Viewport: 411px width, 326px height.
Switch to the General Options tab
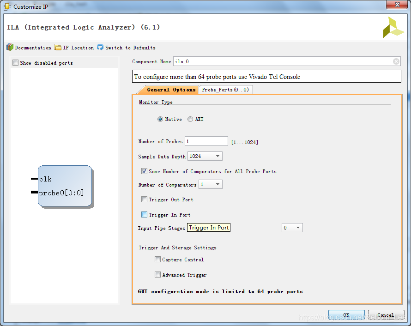click(x=171, y=90)
